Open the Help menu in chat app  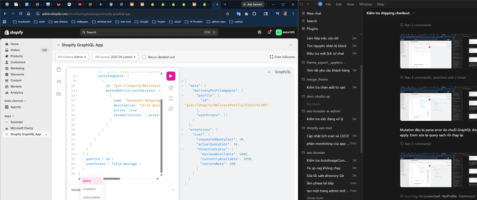tap(380, 4)
